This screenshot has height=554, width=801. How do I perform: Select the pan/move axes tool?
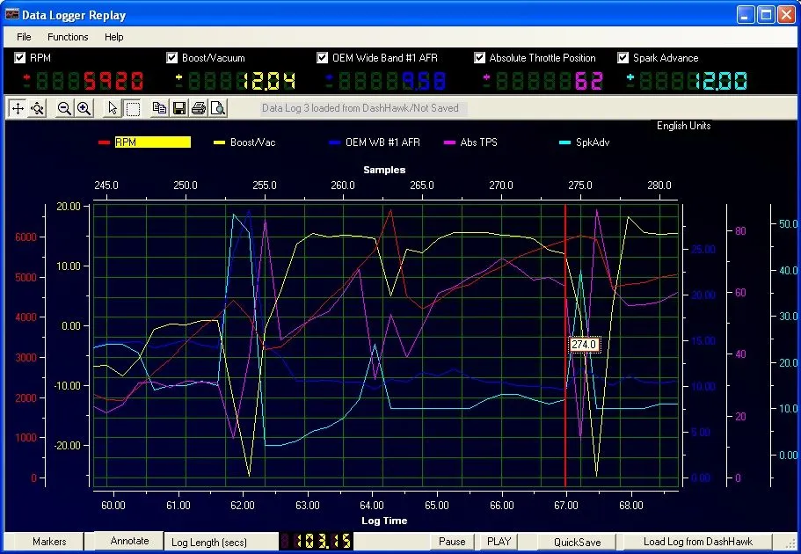point(17,108)
